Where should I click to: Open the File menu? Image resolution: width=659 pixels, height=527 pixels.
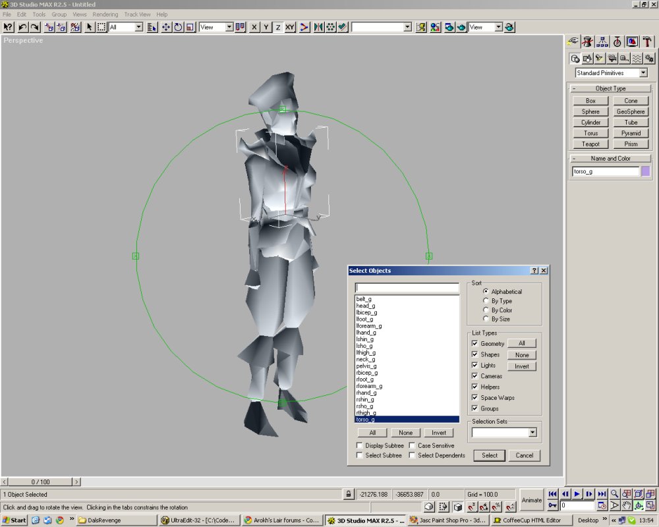(7, 14)
